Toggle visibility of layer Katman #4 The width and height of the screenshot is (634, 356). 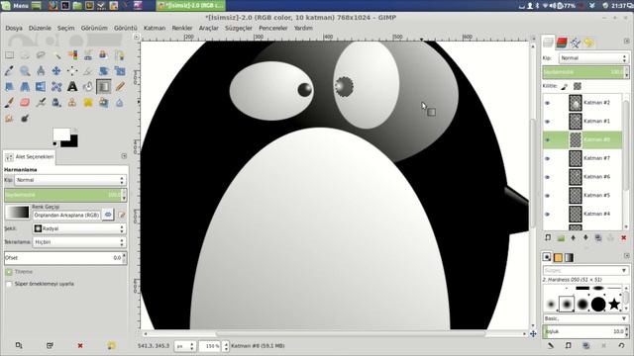548,214
